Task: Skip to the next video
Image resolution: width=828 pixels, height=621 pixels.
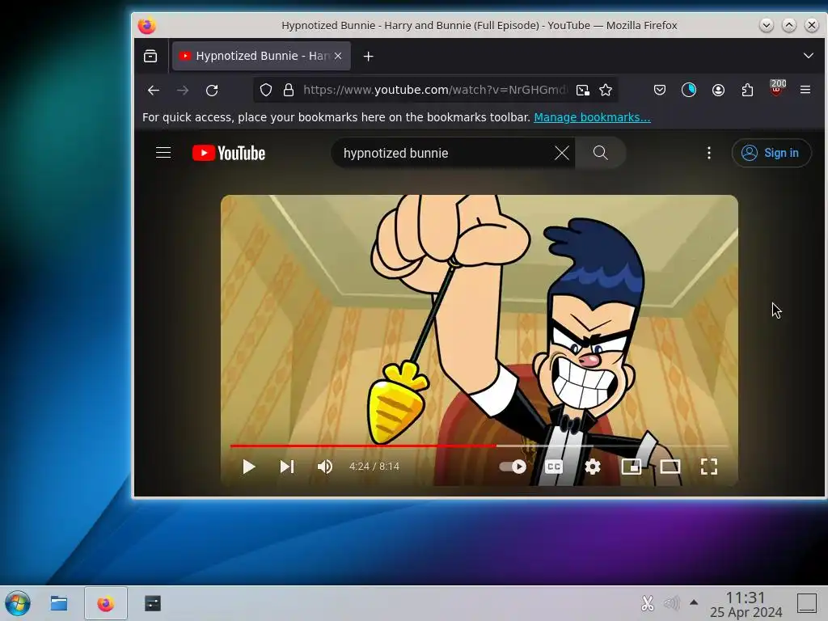Action: pyautogui.click(x=287, y=467)
